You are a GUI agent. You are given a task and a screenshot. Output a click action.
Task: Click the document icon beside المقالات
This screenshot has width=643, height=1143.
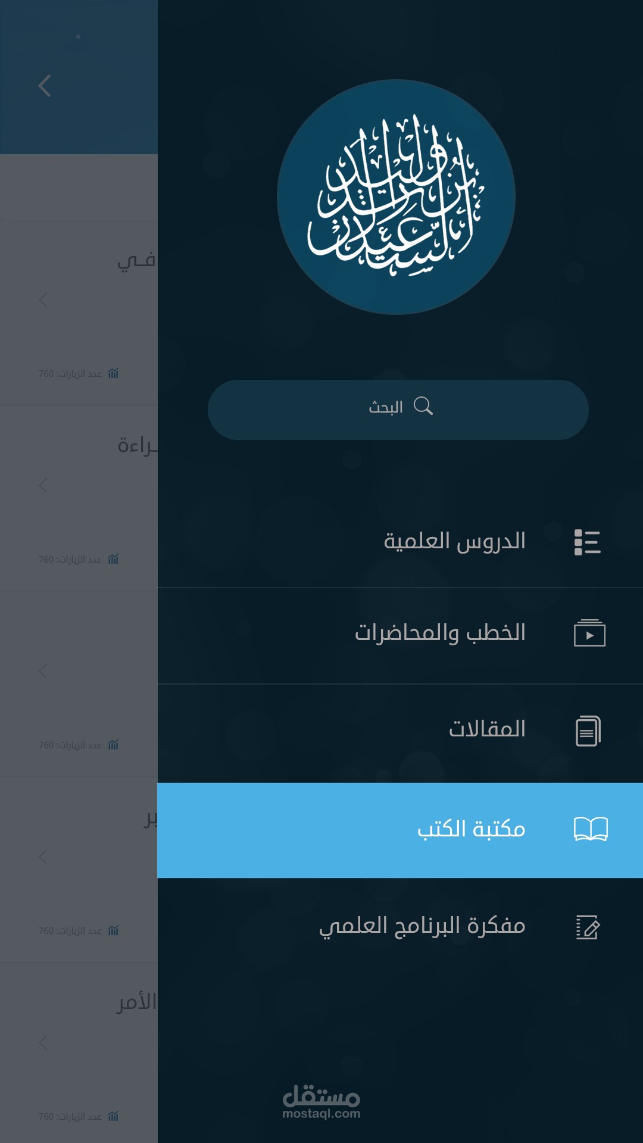pyautogui.click(x=588, y=730)
